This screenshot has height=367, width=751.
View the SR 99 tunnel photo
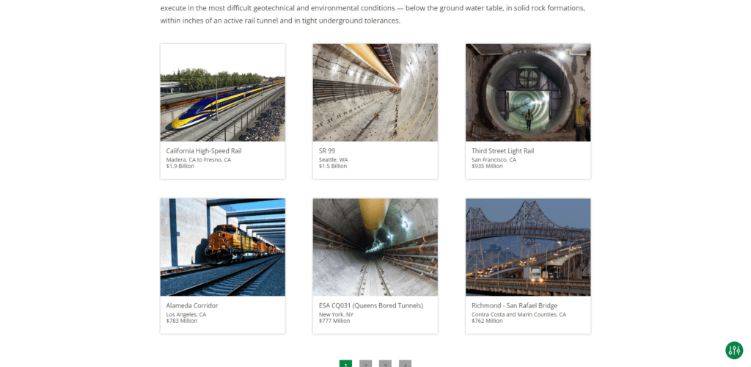click(x=375, y=92)
